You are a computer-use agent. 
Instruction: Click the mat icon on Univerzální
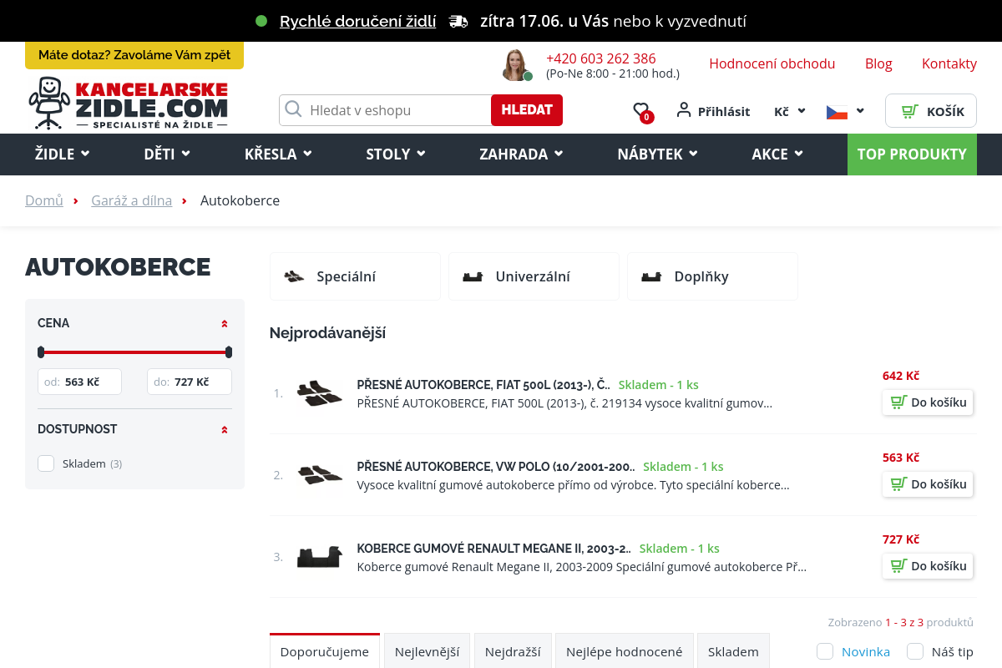pyautogui.click(x=473, y=276)
